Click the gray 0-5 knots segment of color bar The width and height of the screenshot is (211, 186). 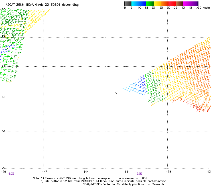pos(128,3)
